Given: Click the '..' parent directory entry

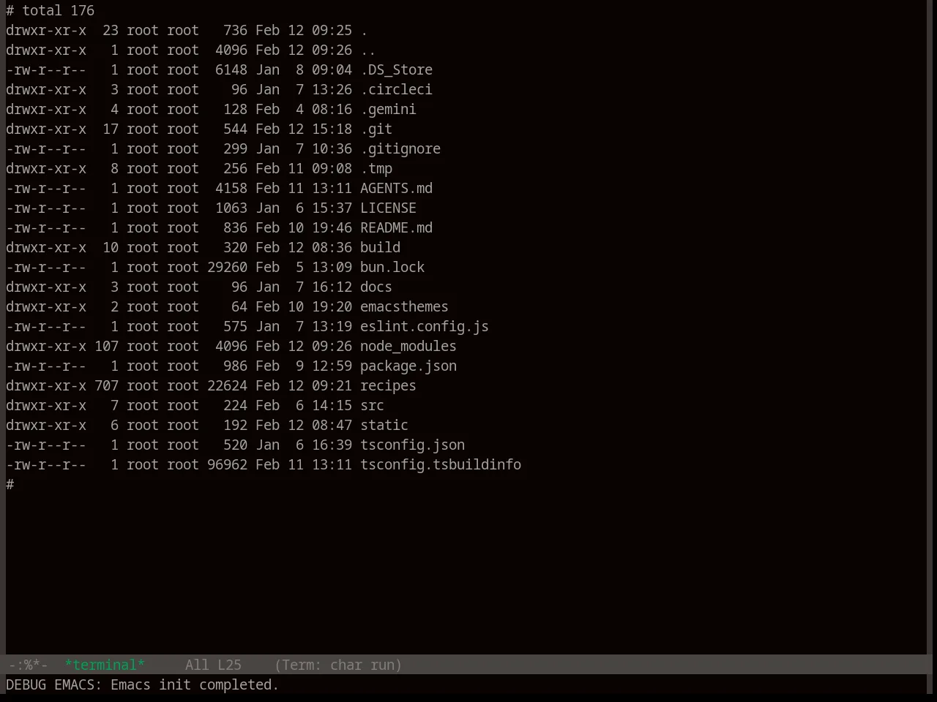Looking at the screenshot, I should click(x=368, y=50).
